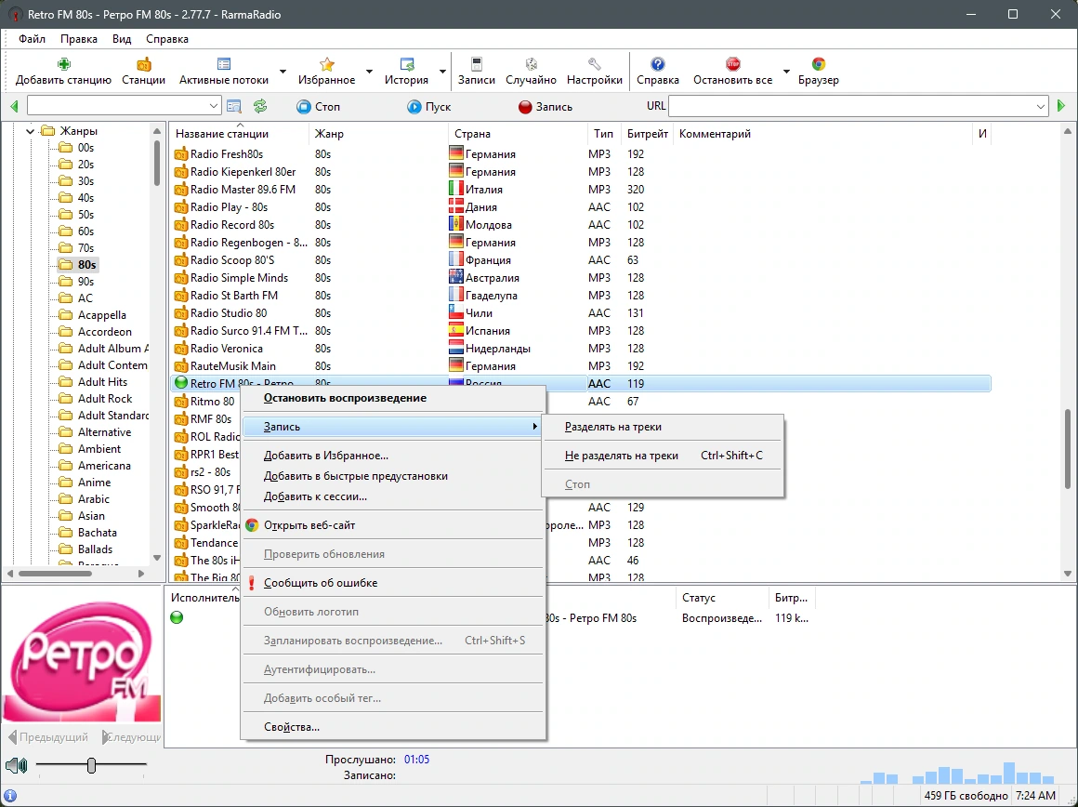Sort by Битрейт column header
Image resolution: width=1078 pixels, height=807 pixels.
[648, 134]
